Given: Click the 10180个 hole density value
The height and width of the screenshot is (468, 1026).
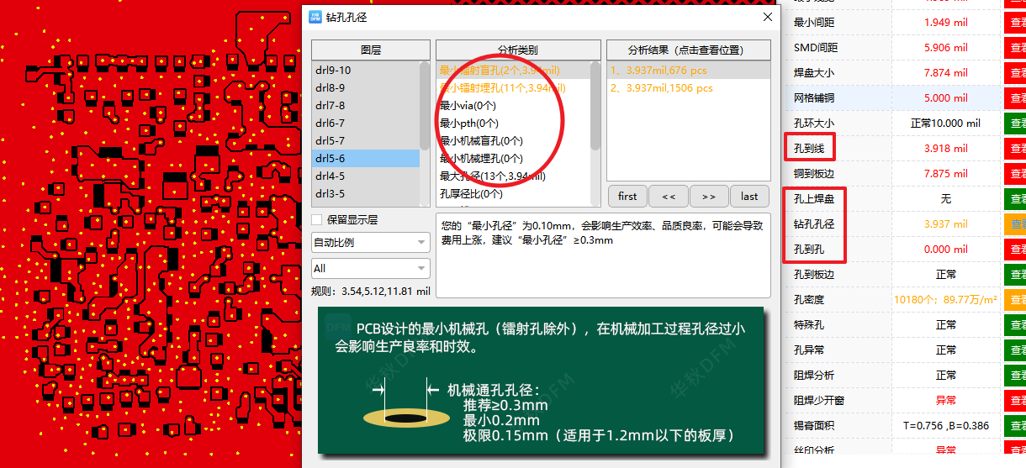Looking at the screenshot, I should tap(945, 300).
